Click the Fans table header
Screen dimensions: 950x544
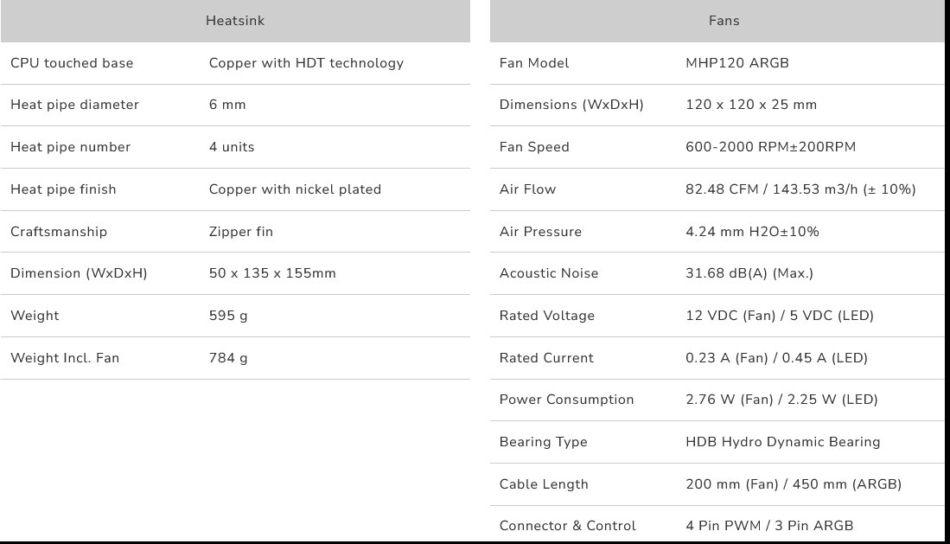point(724,21)
